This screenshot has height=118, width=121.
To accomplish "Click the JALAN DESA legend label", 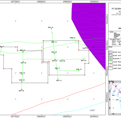I will (117, 65).
